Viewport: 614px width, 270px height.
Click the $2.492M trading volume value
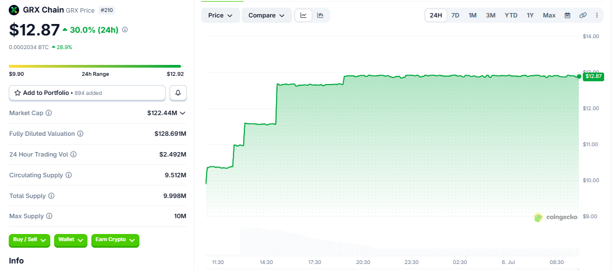[173, 154]
